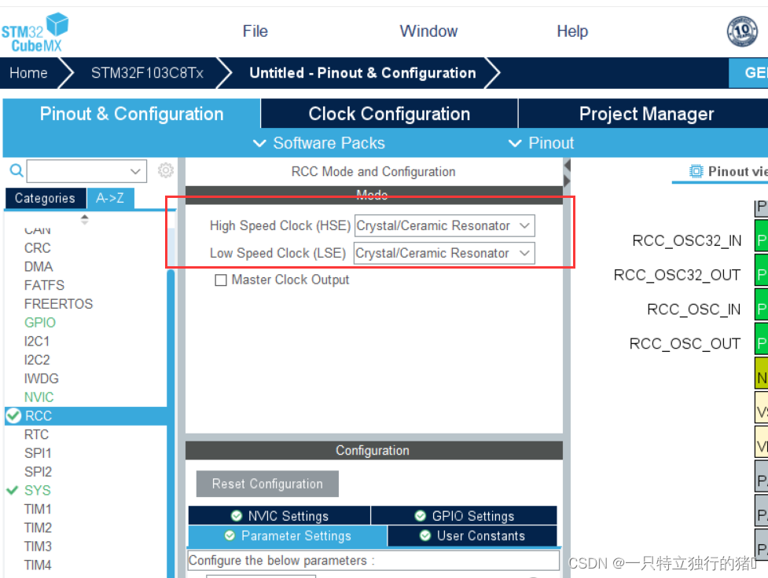The width and height of the screenshot is (768, 578).
Task: Click the STM32F103C8Tx breadcrumb
Action: point(147,73)
